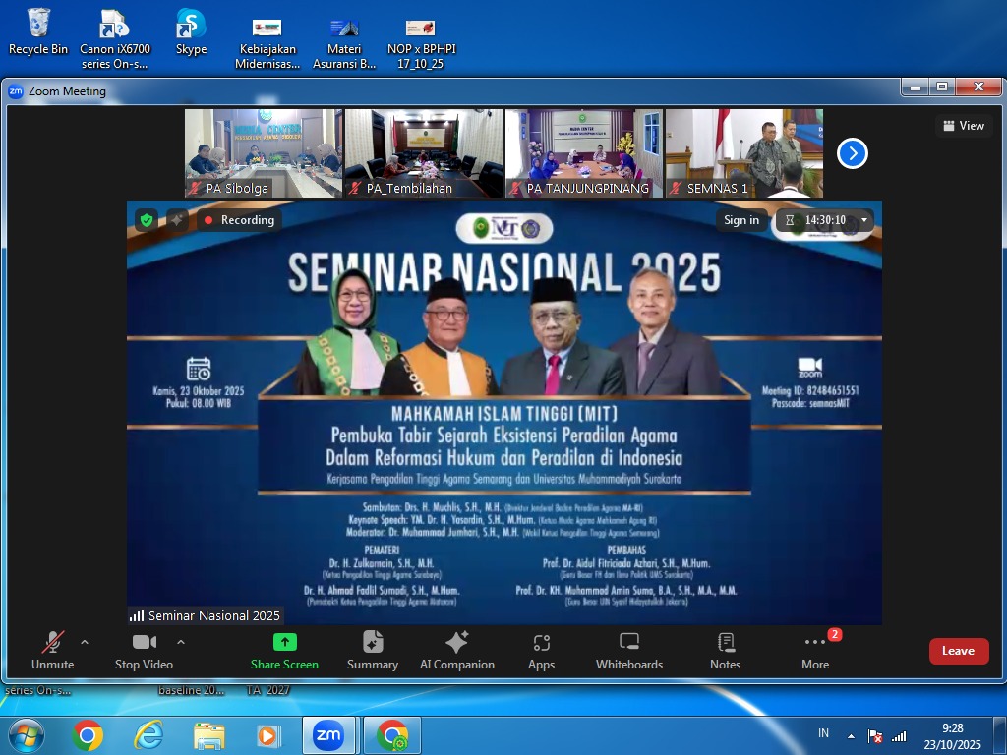Expand audio options arrow beside Unmute
This screenshot has width=1007, height=755.
click(x=85, y=642)
